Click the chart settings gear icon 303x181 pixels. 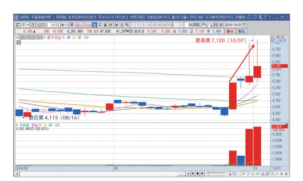point(221,25)
